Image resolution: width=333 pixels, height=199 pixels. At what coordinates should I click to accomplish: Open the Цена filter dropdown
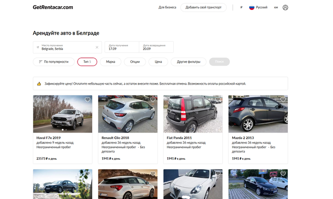click(x=158, y=62)
